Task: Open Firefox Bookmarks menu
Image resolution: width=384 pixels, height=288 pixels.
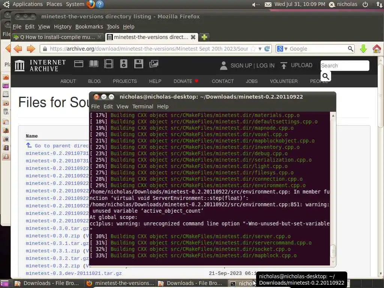Action: point(89,27)
